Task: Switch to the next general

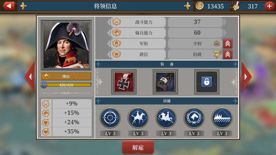Action: (x=246, y=77)
